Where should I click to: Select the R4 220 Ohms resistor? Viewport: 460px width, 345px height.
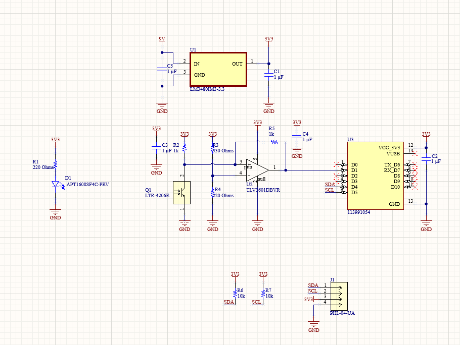point(213,192)
